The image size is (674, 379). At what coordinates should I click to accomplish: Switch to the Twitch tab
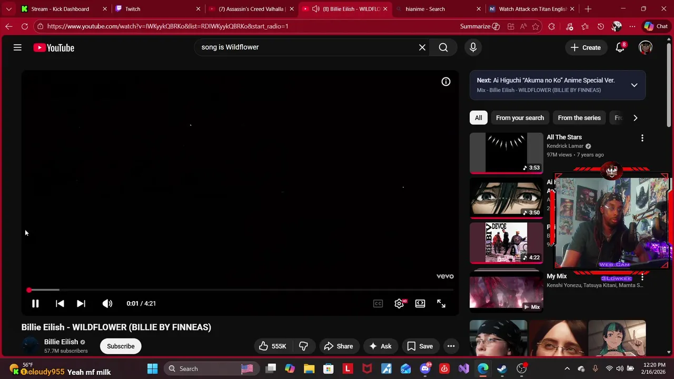click(x=157, y=9)
